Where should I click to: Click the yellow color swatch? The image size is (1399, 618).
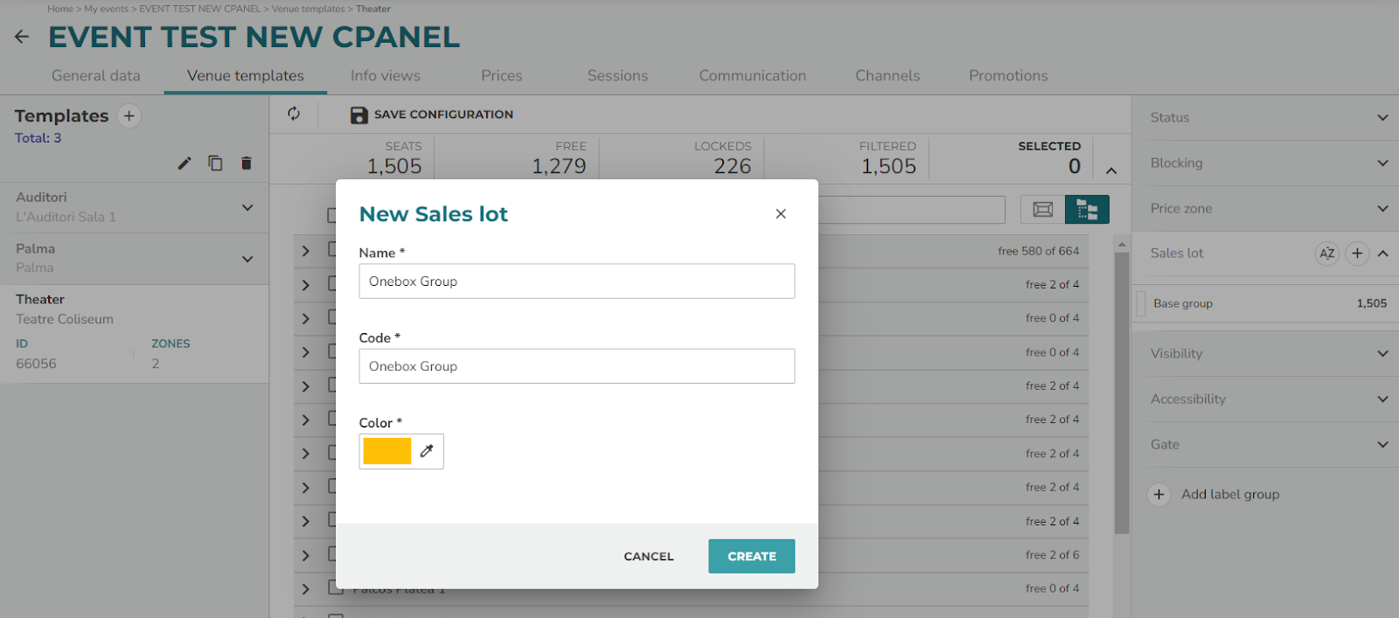[387, 451]
